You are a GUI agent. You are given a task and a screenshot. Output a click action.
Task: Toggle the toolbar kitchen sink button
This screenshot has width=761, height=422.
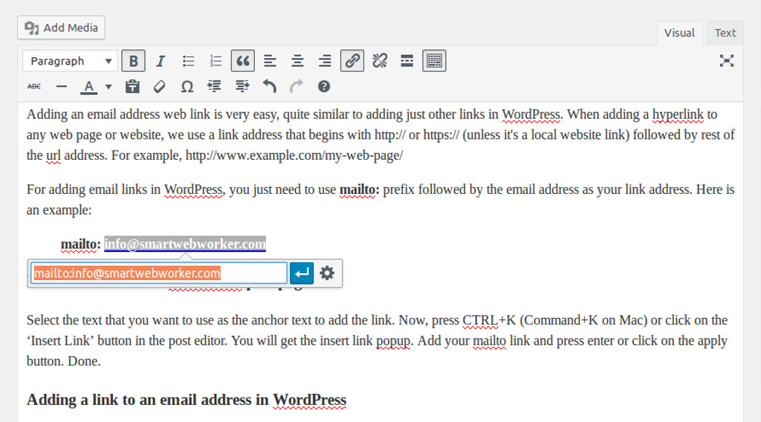pos(434,61)
